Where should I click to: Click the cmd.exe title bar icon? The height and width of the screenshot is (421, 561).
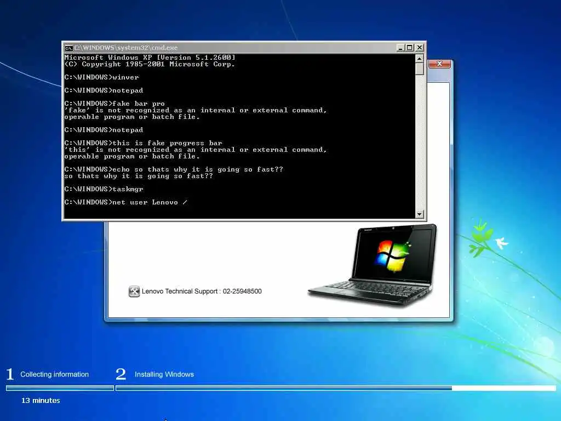point(68,48)
